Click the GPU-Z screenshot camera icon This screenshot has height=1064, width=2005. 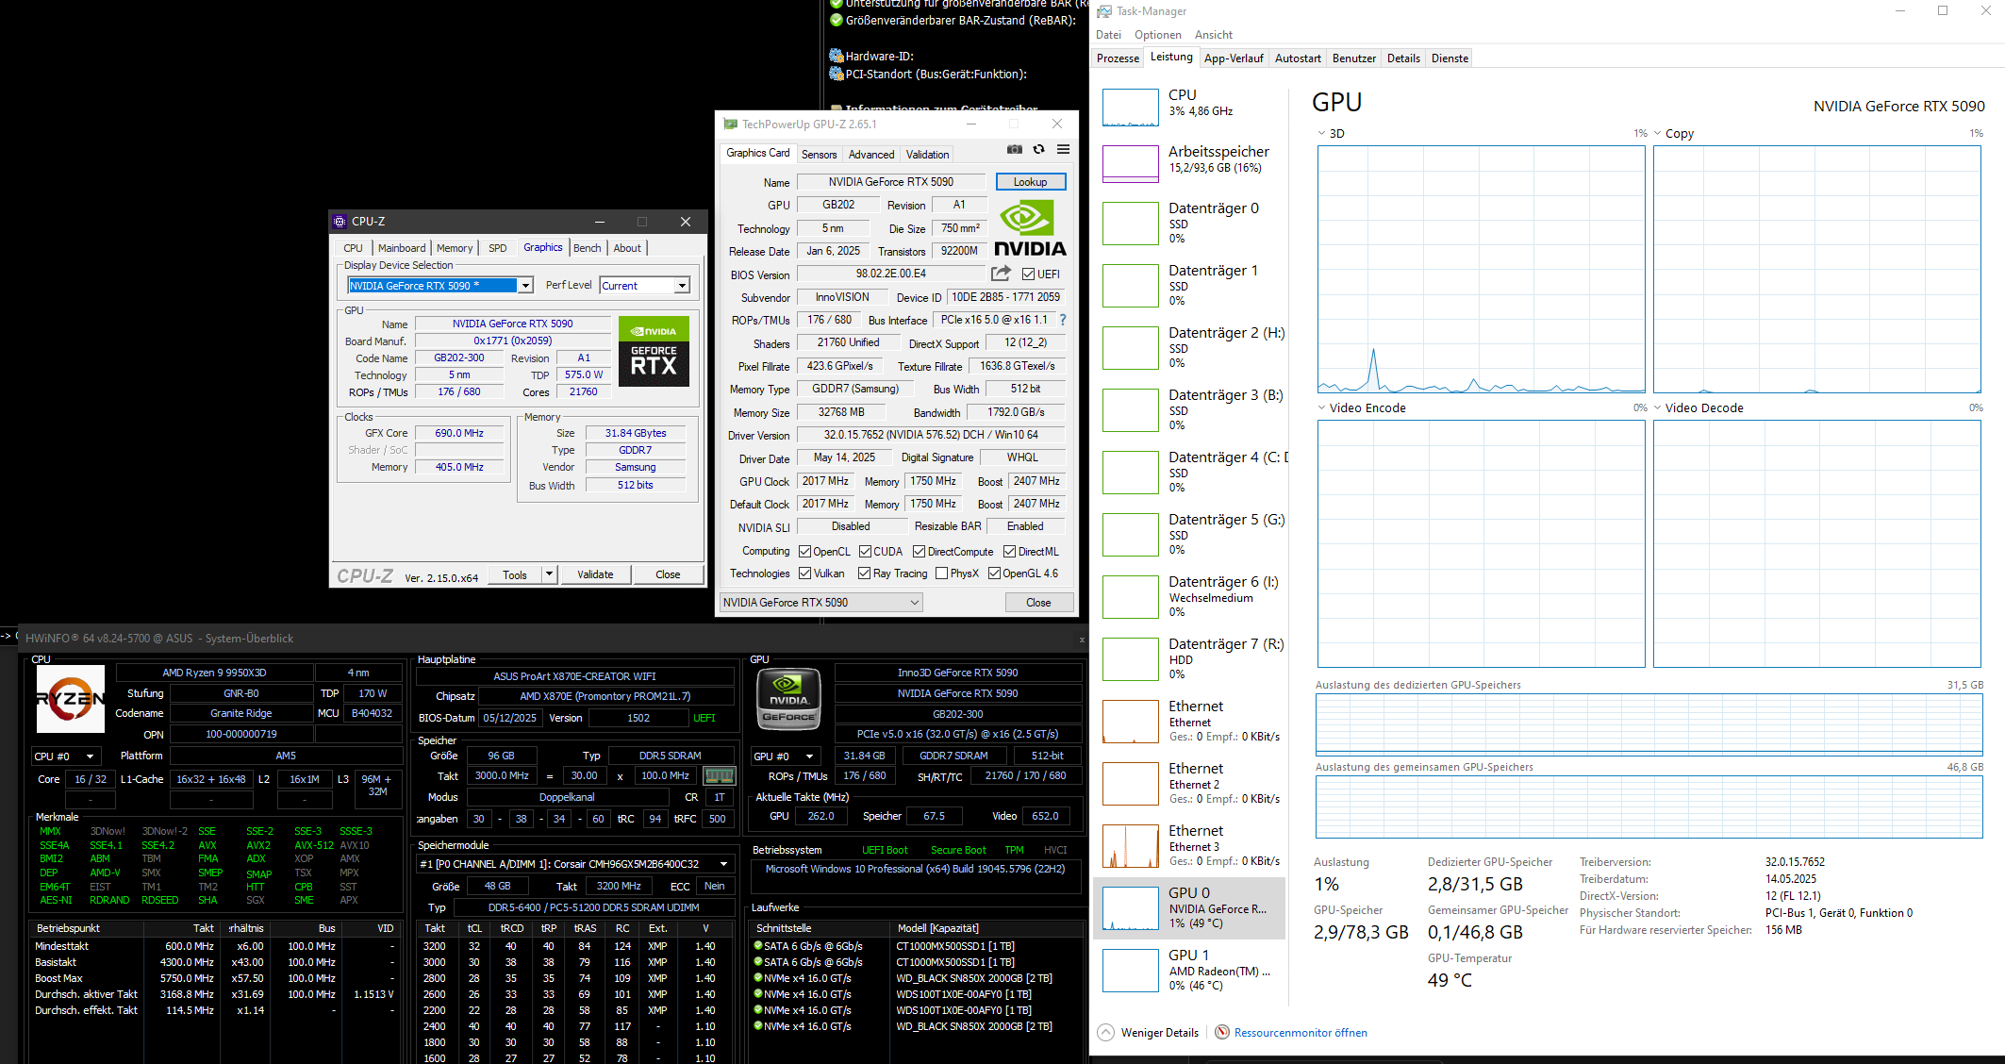(x=1014, y=150)
